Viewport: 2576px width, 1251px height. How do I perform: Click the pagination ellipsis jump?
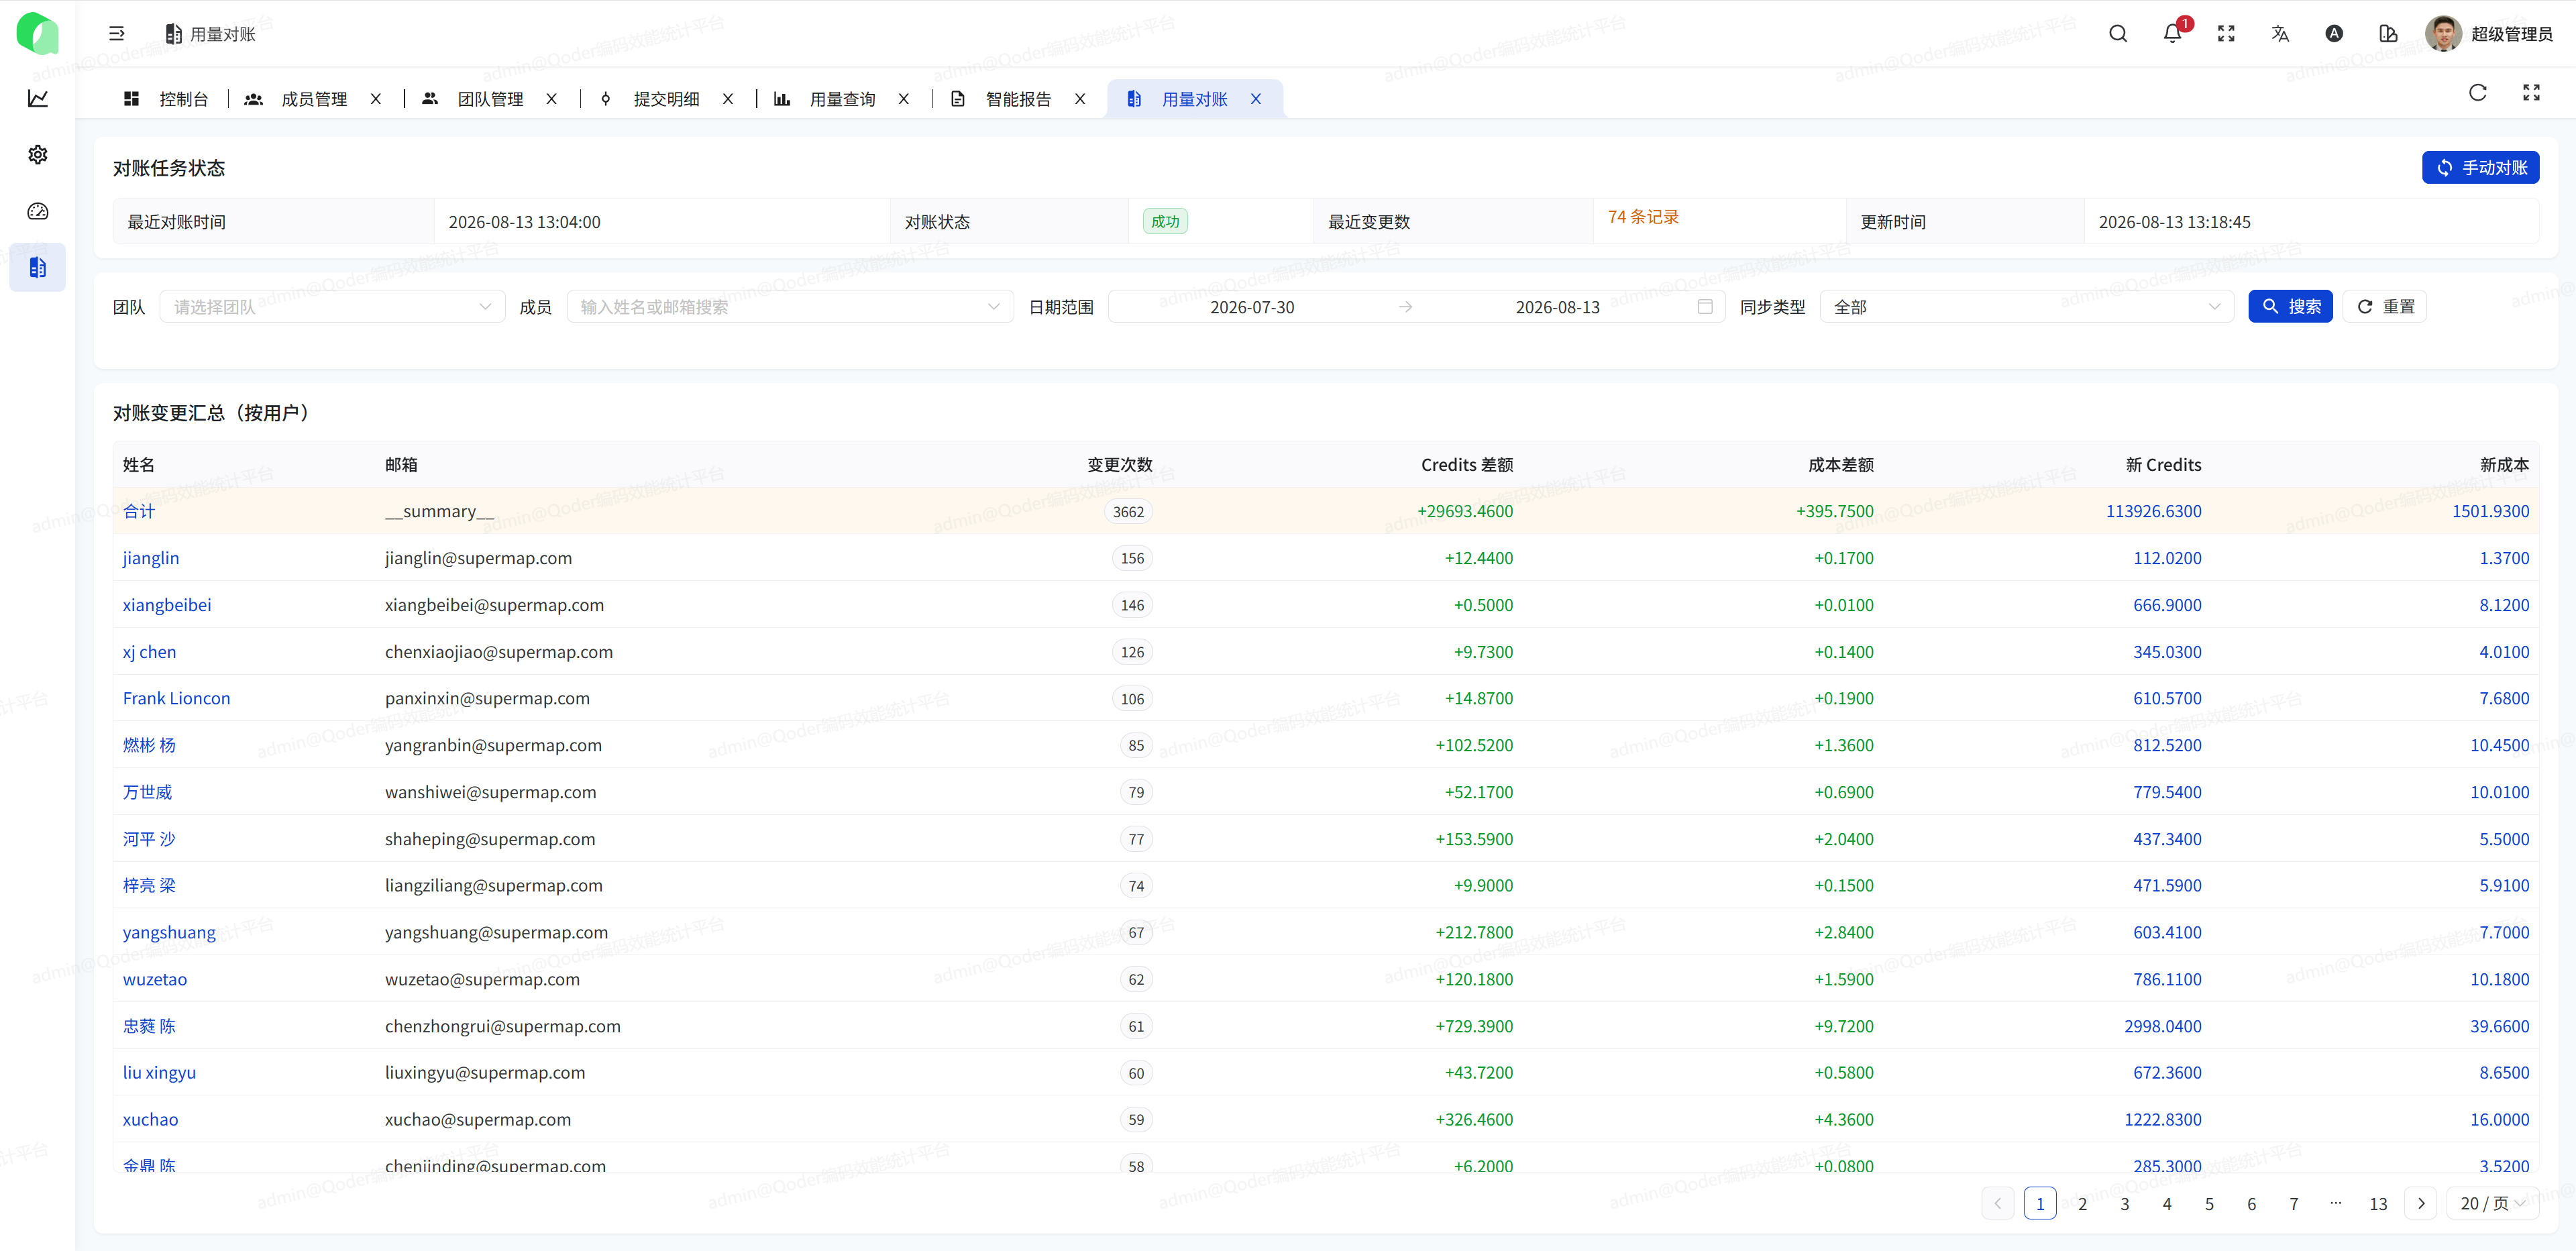coord(2335,1203)
